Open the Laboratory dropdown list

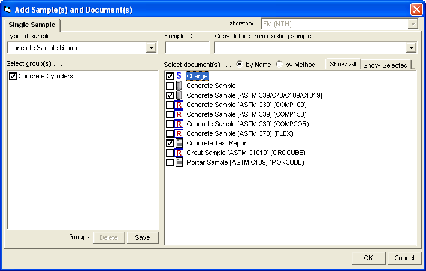click(412, 23)
